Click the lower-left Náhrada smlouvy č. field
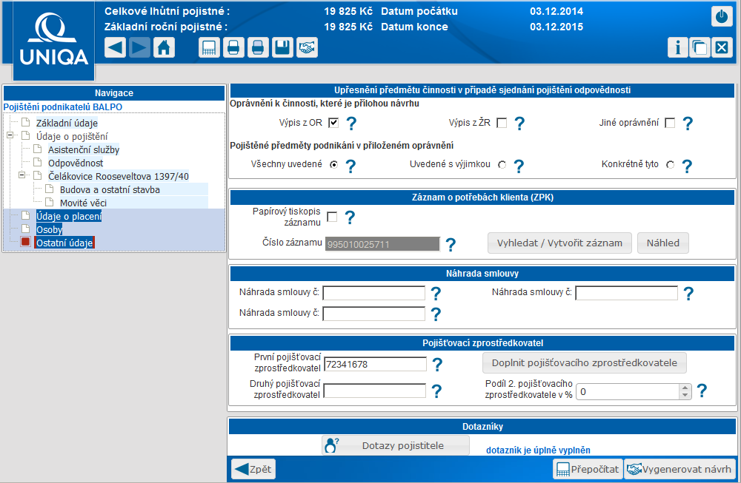This screenshot has width=741, height=483. pos(373,314)
